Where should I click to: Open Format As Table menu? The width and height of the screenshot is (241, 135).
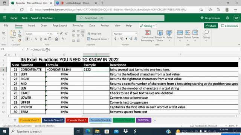160,36
